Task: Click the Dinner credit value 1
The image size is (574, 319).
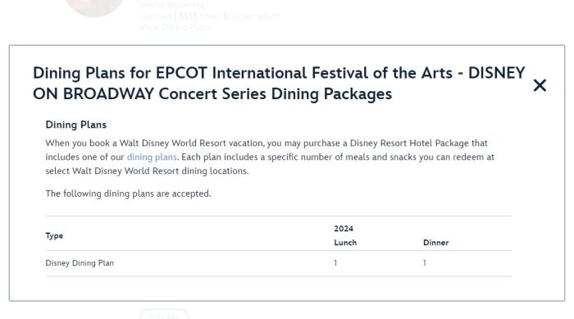Action: (424, 263)
